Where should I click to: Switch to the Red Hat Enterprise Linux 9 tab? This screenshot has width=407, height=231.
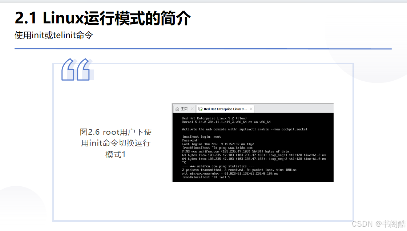click(225, 109)
